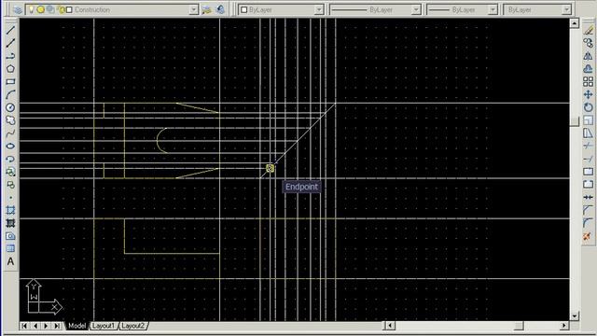Select the Arc tool
The width and height of the screenshot is (597, 336).
pos(10,94)
